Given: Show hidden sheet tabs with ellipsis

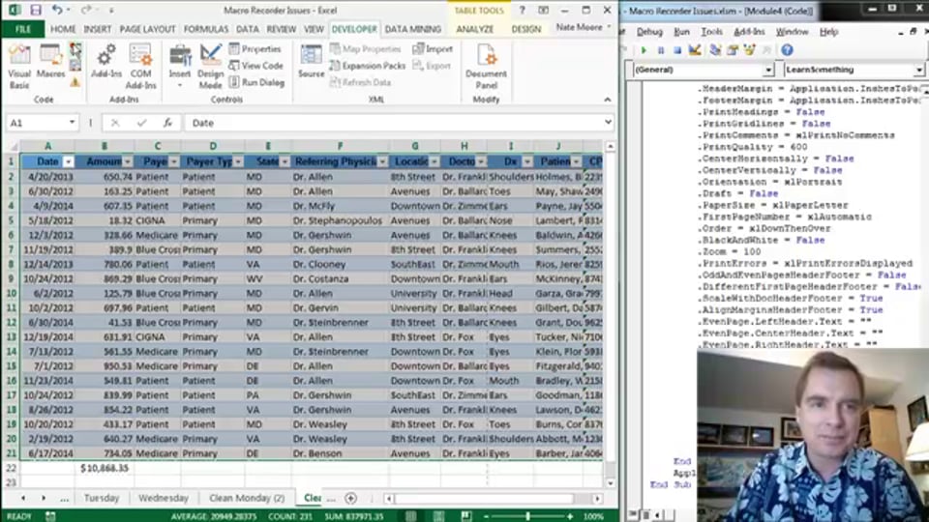Looking at the screenshot, I should pyautogui.click(x=65, y=499).
